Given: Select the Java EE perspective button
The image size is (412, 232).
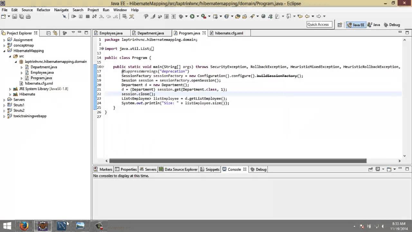Looking at the screenshot, I should 356,25.
